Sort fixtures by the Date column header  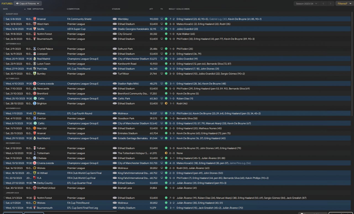[5, 9]
